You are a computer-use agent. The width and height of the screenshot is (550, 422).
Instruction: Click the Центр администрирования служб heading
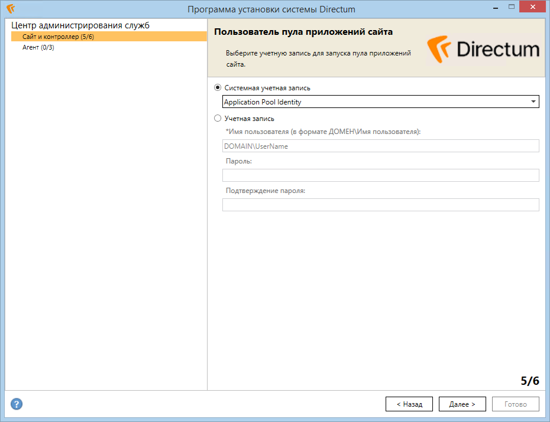[80, 25]
